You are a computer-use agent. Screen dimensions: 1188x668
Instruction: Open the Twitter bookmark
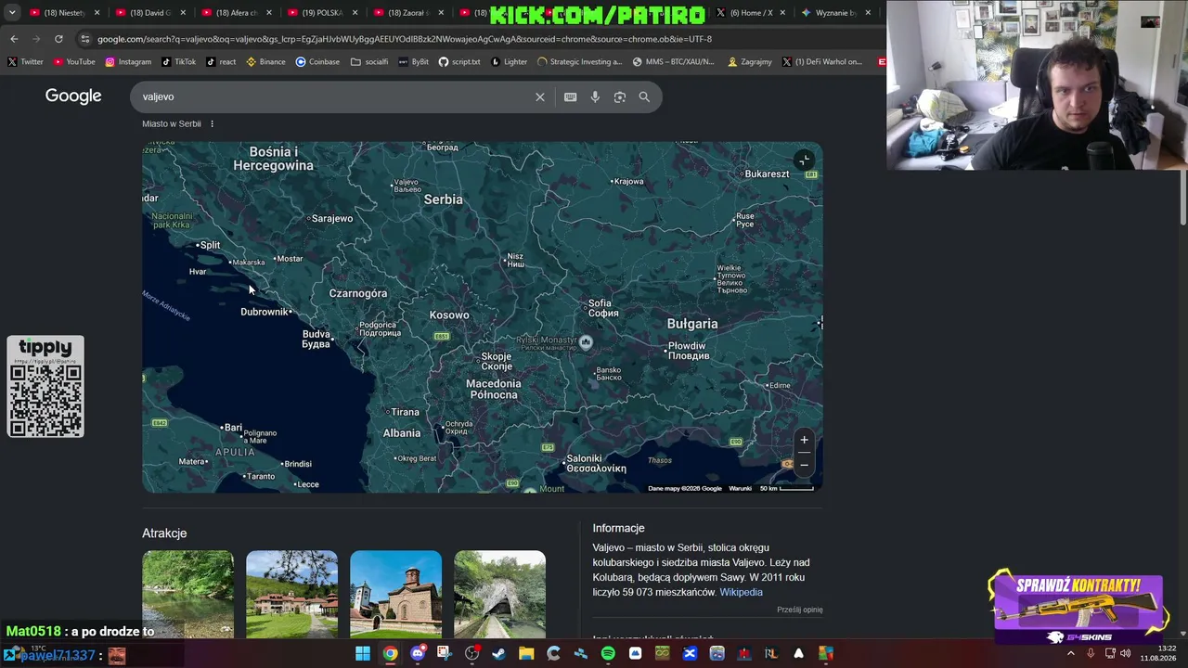pyautogui.click(x=25, y=62)
